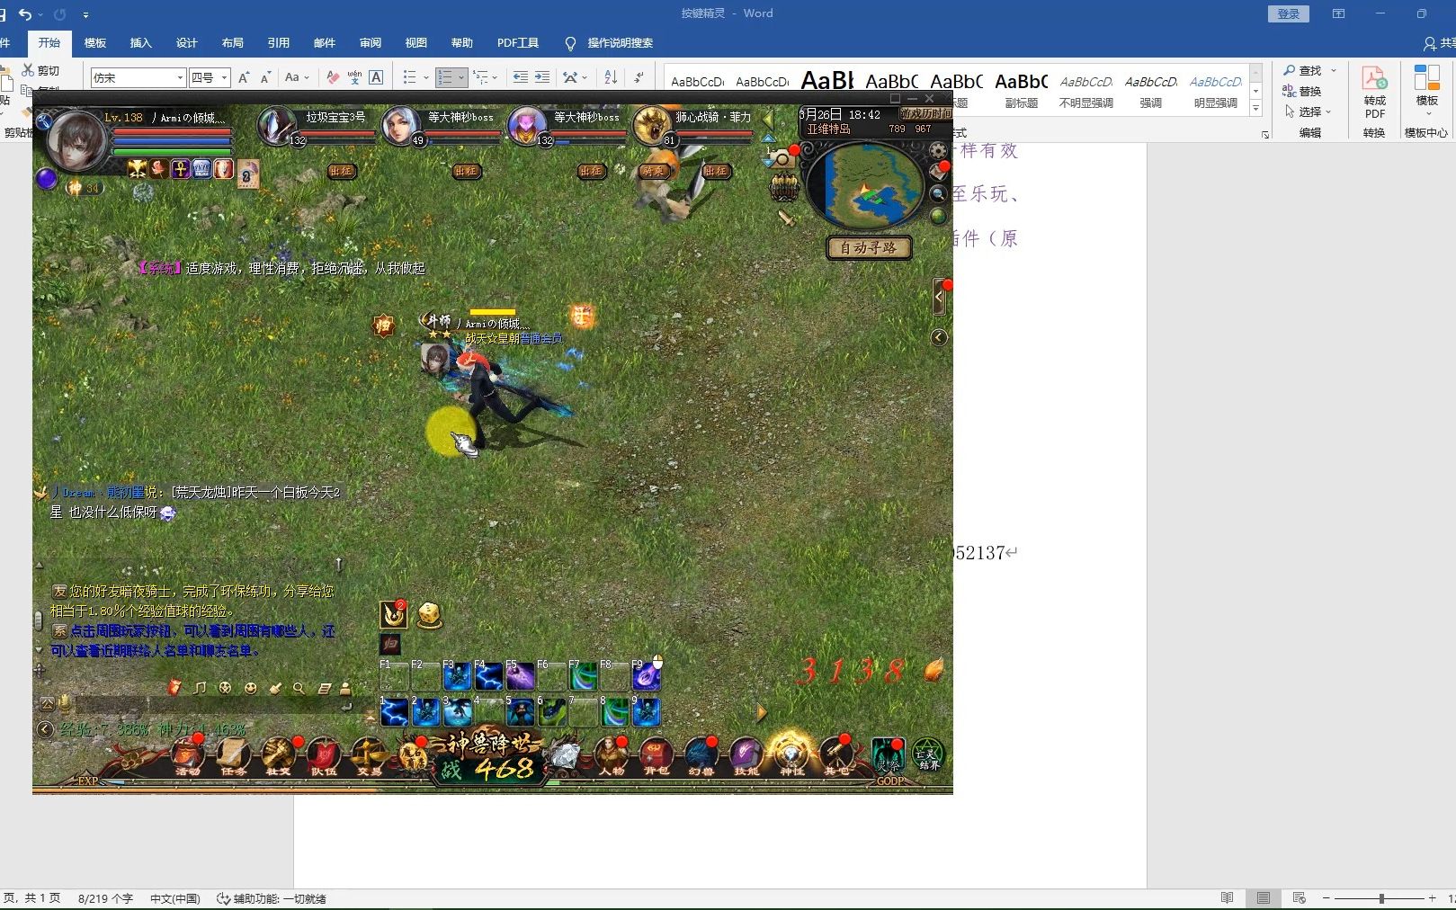Click the screenshot camera icon in the game
Viewport: 1456px width, 910px height.
pos(782,159)
